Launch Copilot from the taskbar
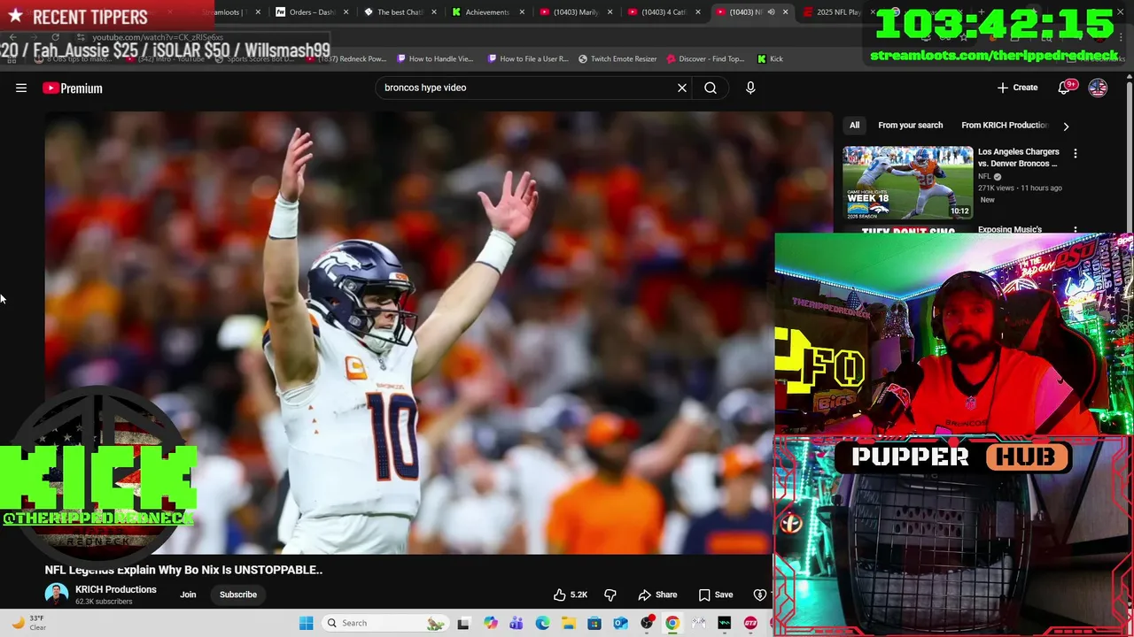1134x637 pixels. 491,623
